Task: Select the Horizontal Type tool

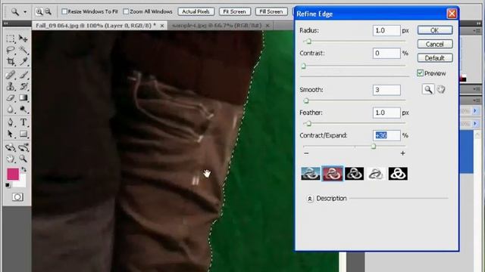Action: pyautogui.click(x=23, y=122)
